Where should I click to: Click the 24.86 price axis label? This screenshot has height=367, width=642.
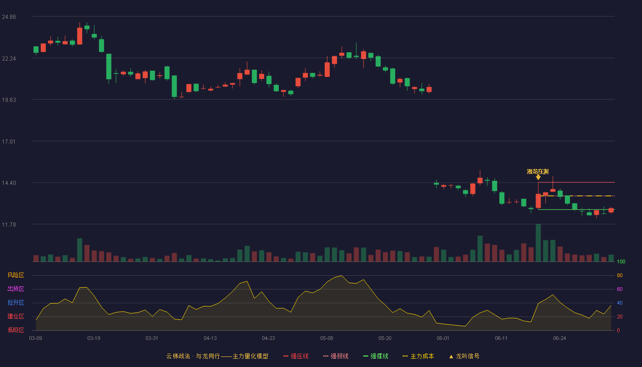pos(9,17)
